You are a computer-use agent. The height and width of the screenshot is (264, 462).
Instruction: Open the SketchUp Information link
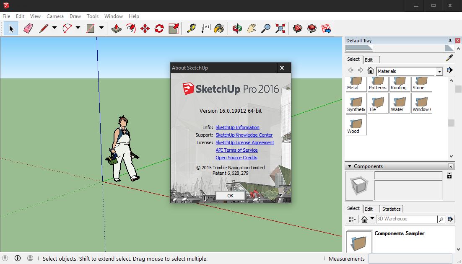click(x=237, y=127)
